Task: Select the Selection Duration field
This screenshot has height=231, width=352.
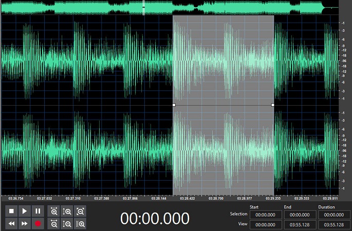Action: 334,215
